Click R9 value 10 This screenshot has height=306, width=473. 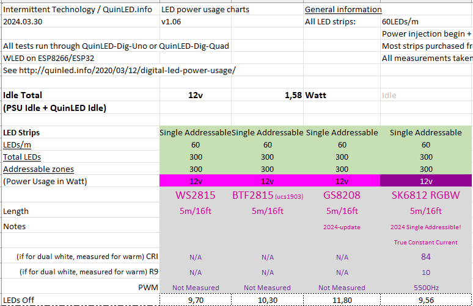[x=426, y=272]
